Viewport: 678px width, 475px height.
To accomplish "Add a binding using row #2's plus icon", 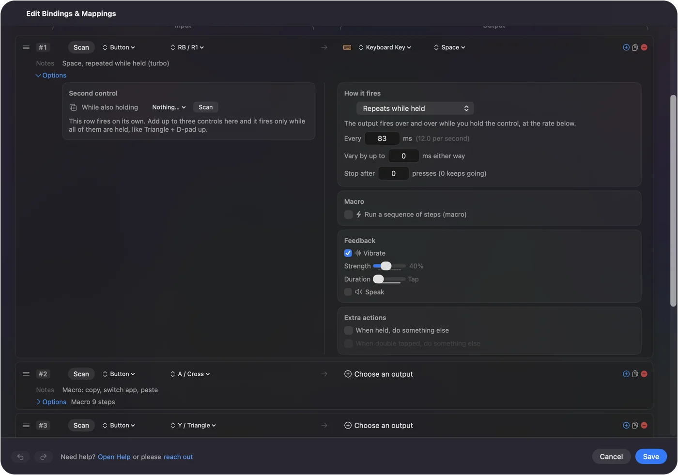I will (626, 374).
